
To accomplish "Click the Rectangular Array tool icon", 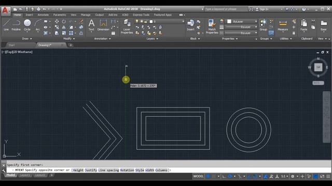I will pyautogui.click(x=71, y=33).
